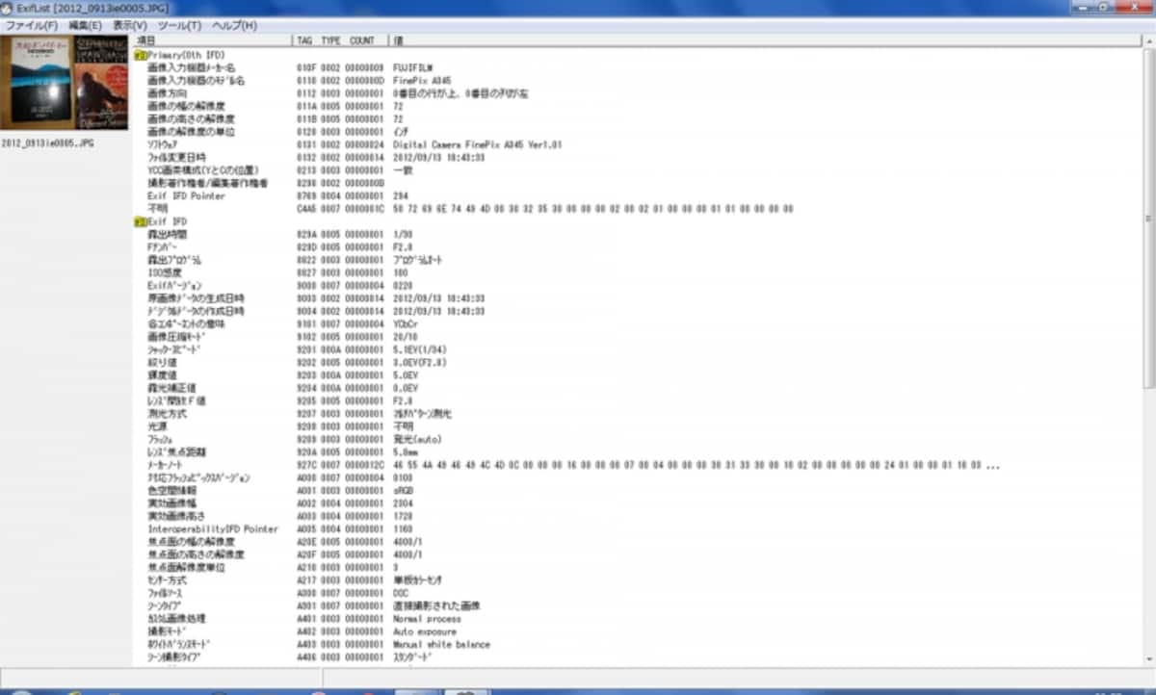Click the vertical scrollbar down arrow
Image resolution: width=1156 pixels, height=695 pixels.
(1148, 659)
